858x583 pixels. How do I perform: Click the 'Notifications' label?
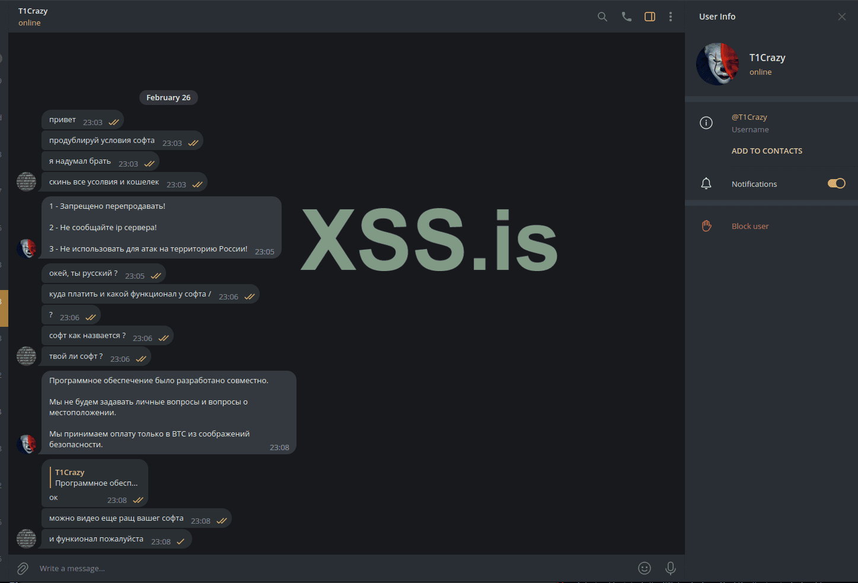coord(754,184)
